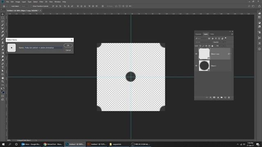Open the OBS taskbar item
Image resolution: width=262 pixels, height=147 pixels.
(141, 144)
